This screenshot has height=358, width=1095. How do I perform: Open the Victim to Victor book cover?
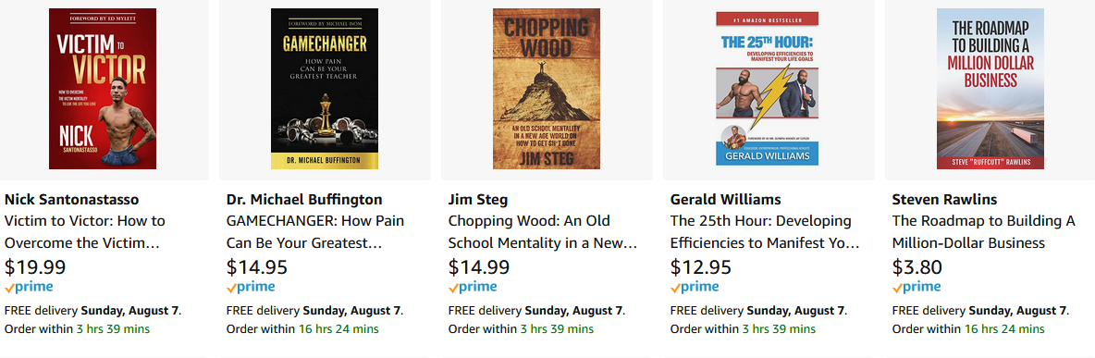coord(102,89)
